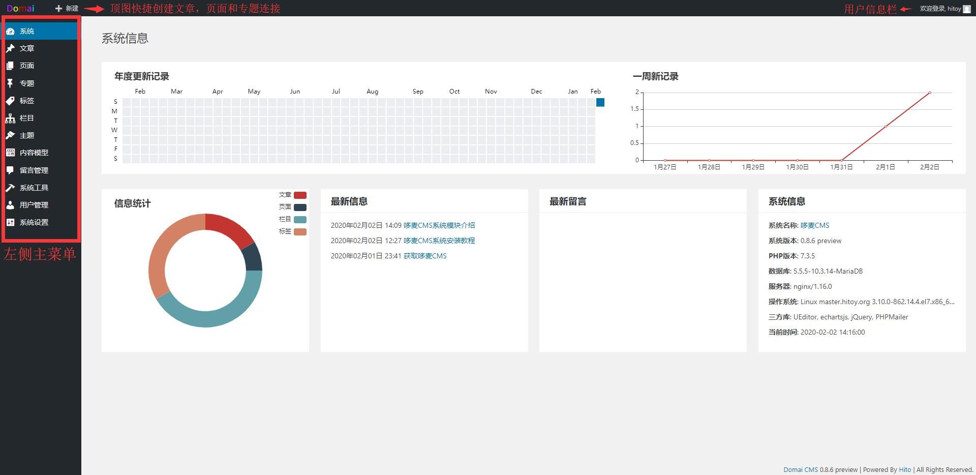Viewport: 976px width, 475px height.
Task: Open article link 获取哆麦CMS
Action: pyautogui.click(x=425, y=256)
